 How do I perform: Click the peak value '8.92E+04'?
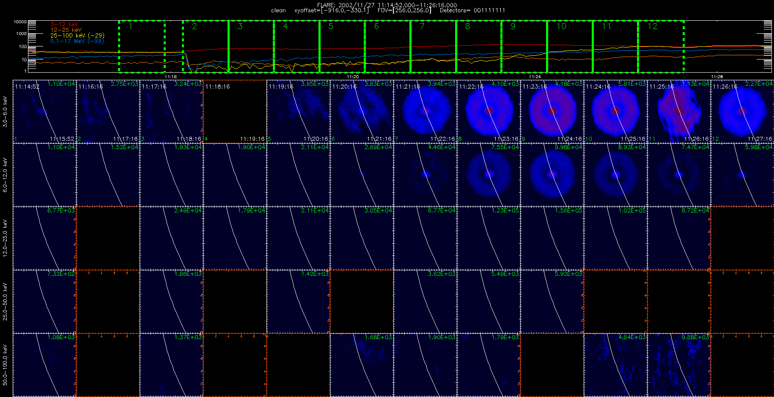coord(632,147)
